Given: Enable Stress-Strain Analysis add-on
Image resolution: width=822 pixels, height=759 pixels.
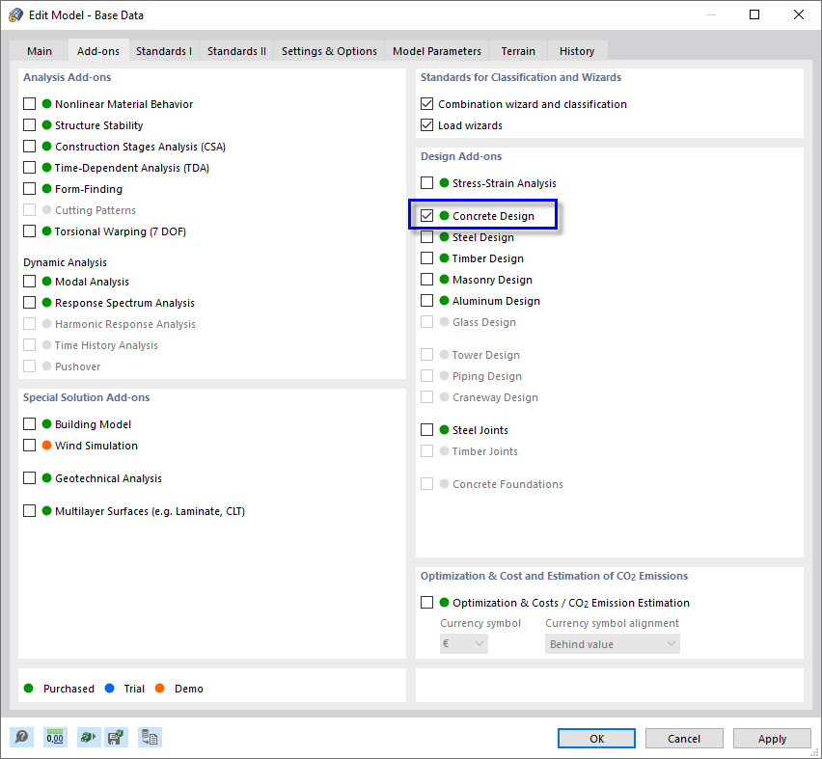Looking at the screenshot, I should coord(426,183).
